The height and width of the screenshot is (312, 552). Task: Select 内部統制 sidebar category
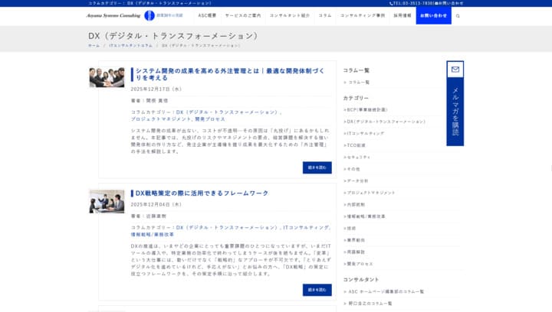(x=354, y=205)
